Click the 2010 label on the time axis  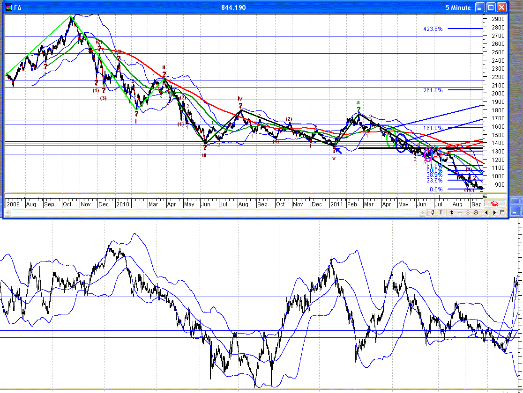122,204
